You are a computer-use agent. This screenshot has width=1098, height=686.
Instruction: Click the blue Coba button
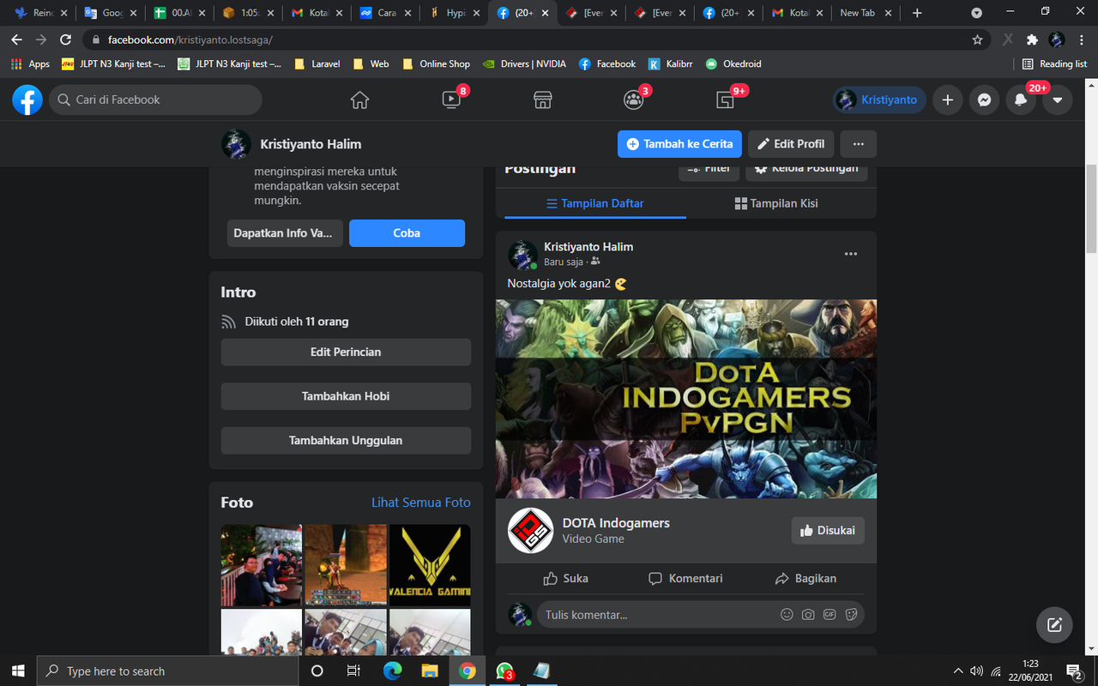tap(407, 233)
